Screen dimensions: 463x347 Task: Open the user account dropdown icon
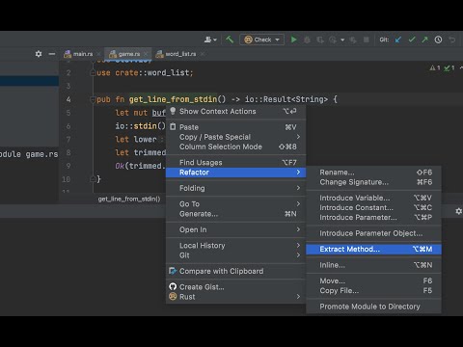210,40
